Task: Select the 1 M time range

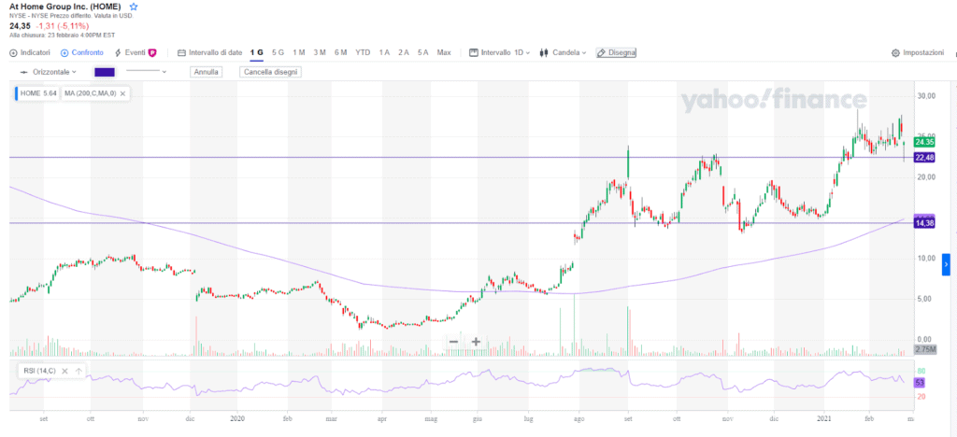Action: click(x=298, y=53)
